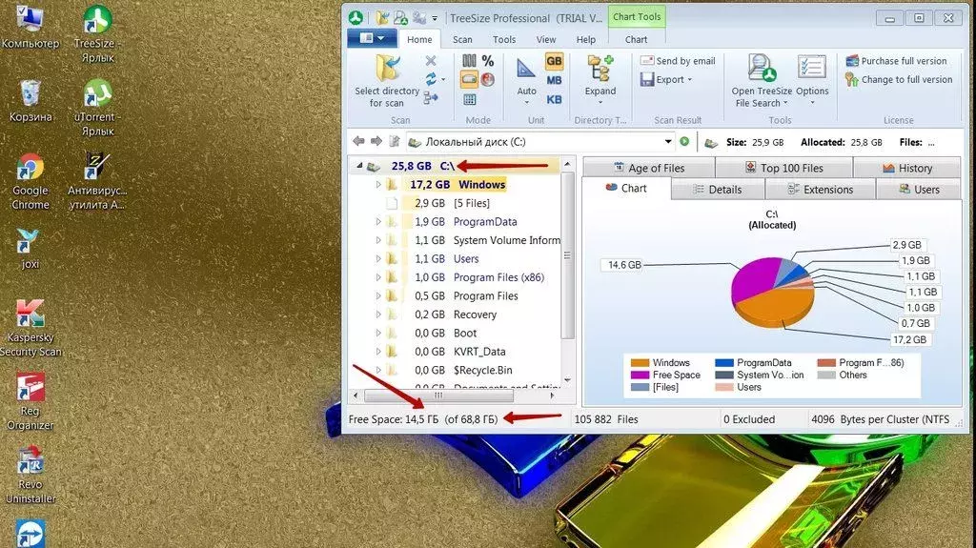Click the tree's vertical scrollbar up arrow
The width and height of the screenshot is (976, 548).
tap(567, 164)
